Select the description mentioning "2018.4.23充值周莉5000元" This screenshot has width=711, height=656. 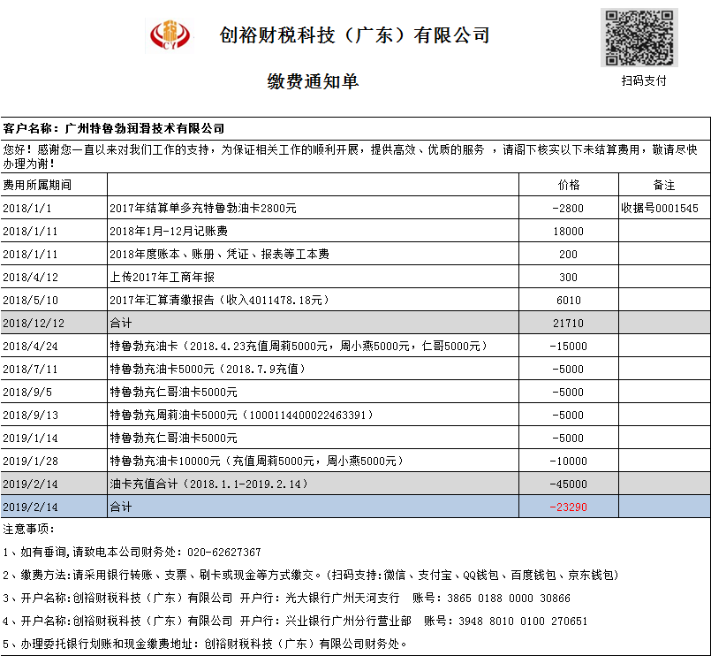[x=299, y=347]
